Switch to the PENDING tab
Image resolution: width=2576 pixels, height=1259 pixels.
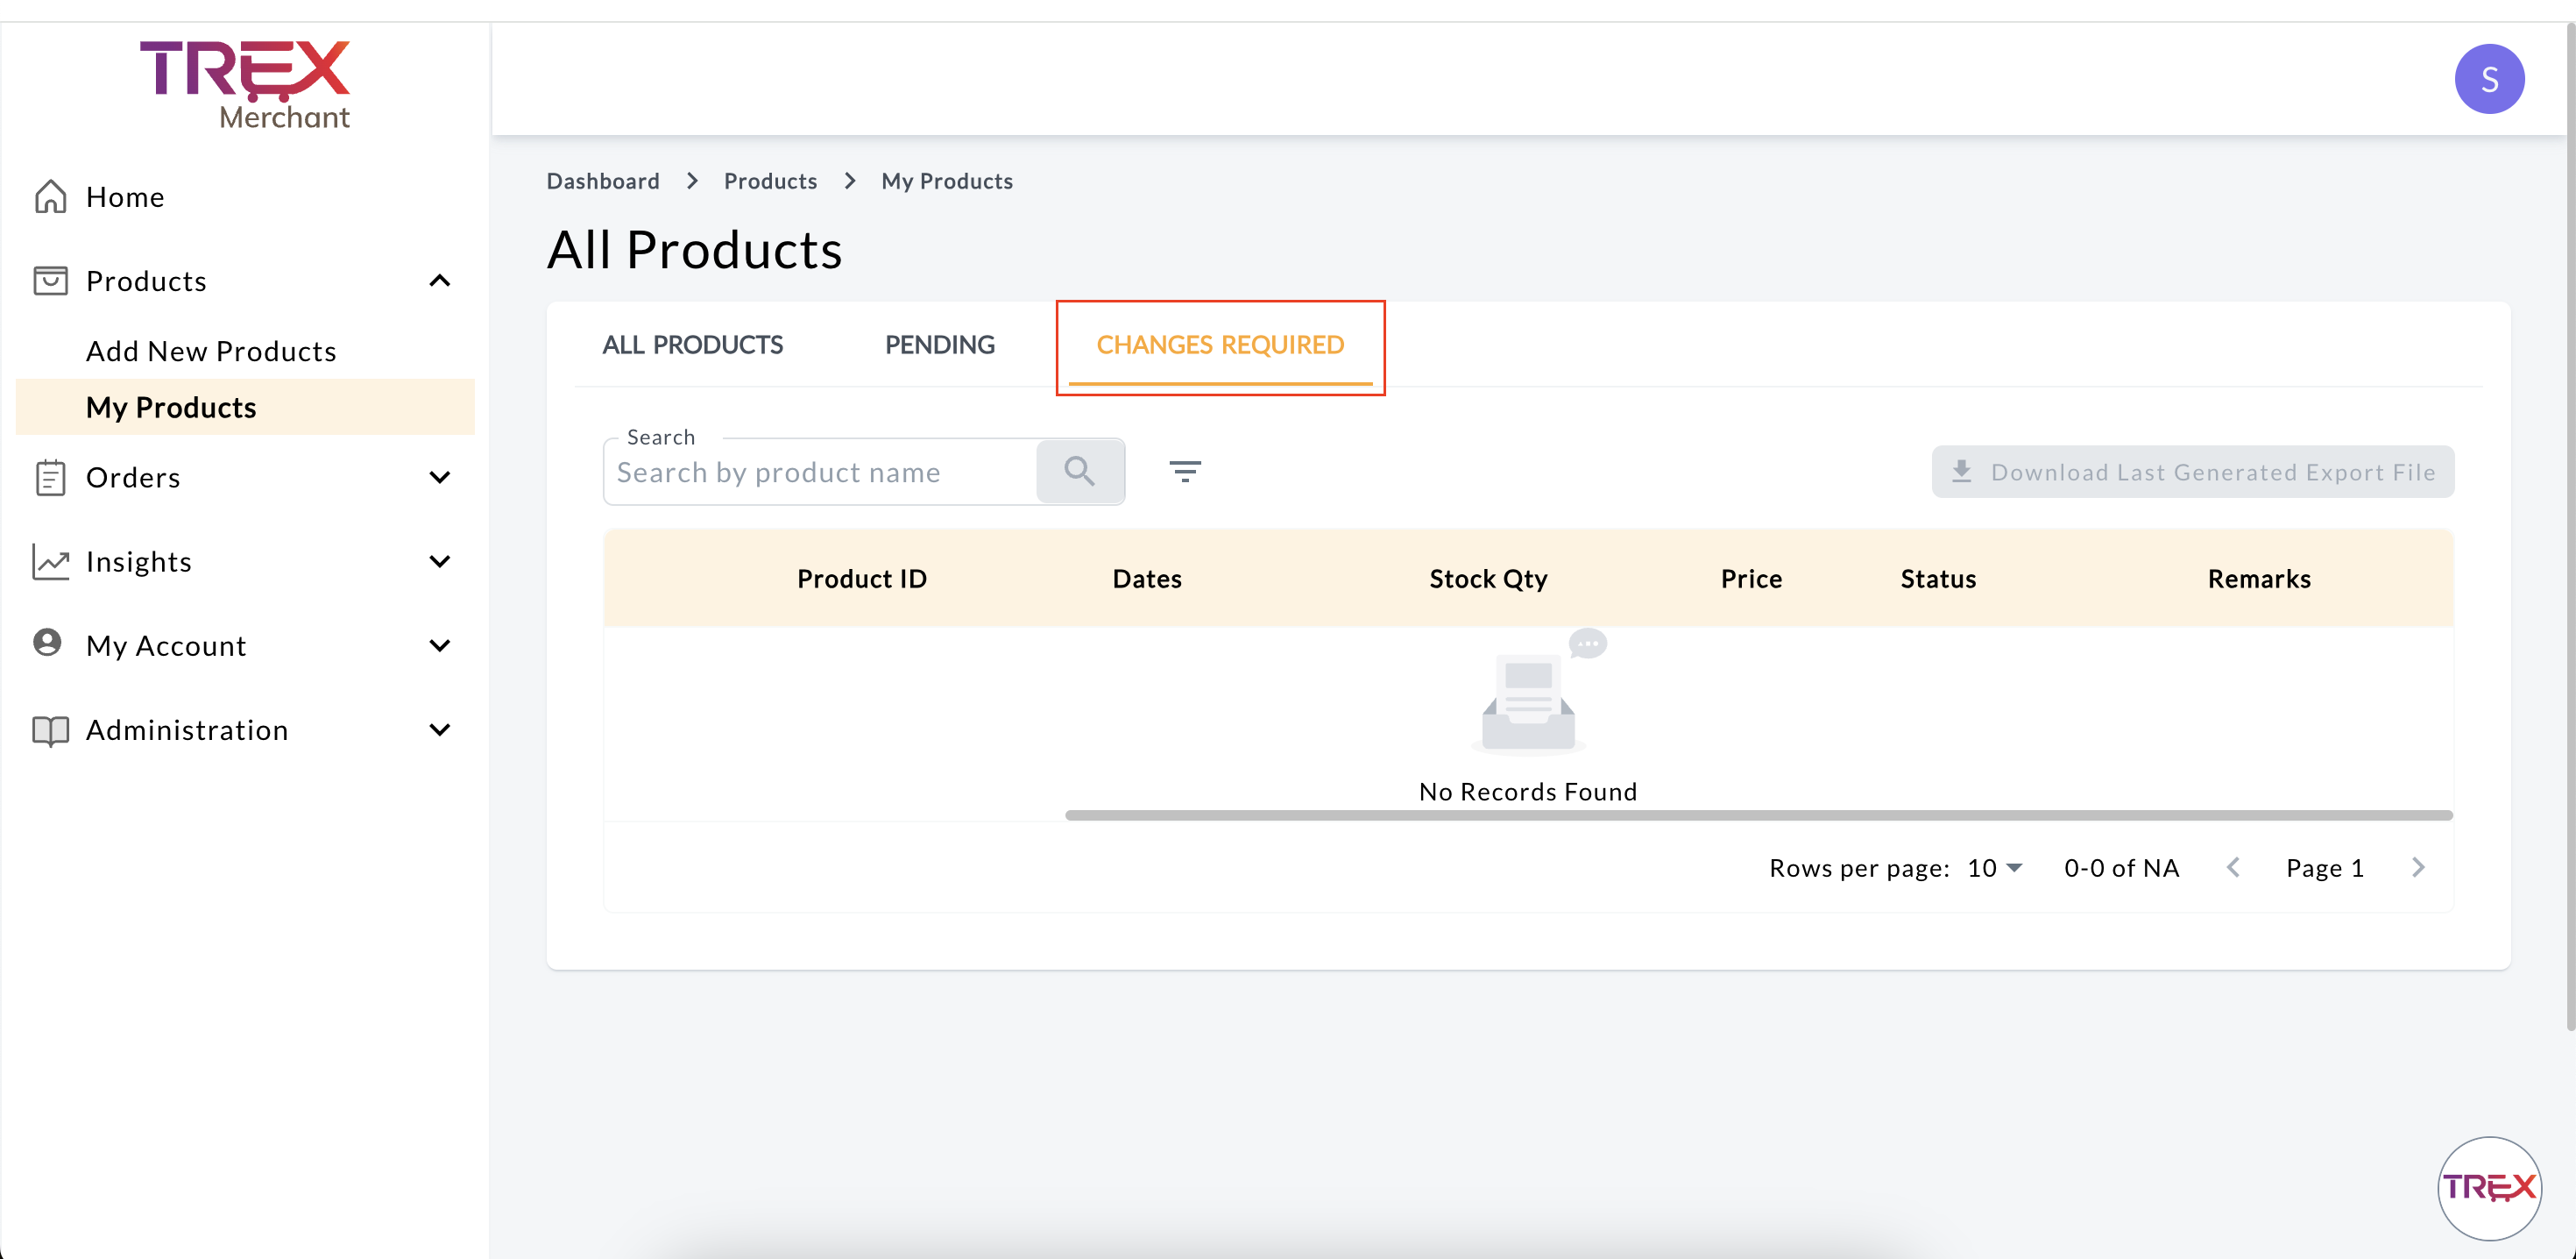(x=939, y=345)
